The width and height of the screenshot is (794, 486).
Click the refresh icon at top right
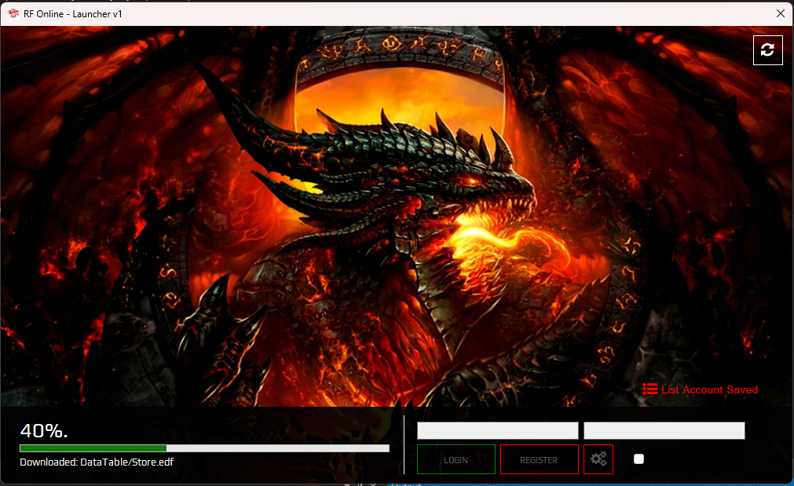[x=767, y=50]
